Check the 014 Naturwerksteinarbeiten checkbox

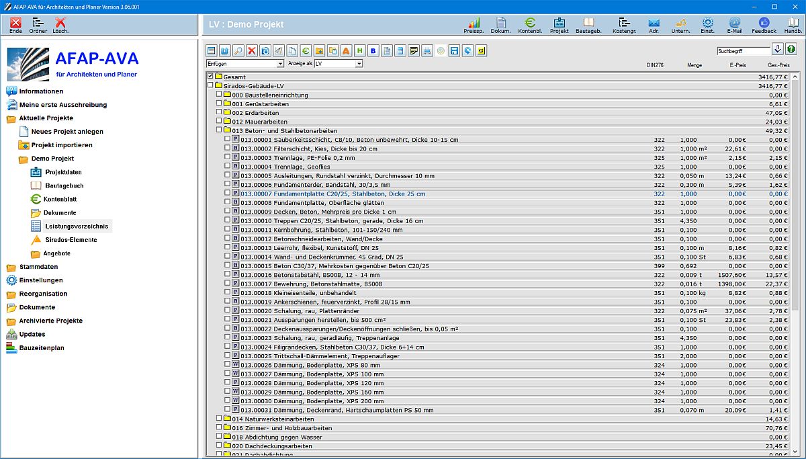coord(218,418)
